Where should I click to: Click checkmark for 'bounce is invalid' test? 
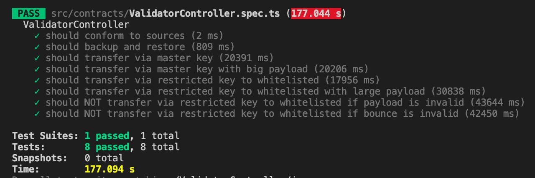click(37, 113)
